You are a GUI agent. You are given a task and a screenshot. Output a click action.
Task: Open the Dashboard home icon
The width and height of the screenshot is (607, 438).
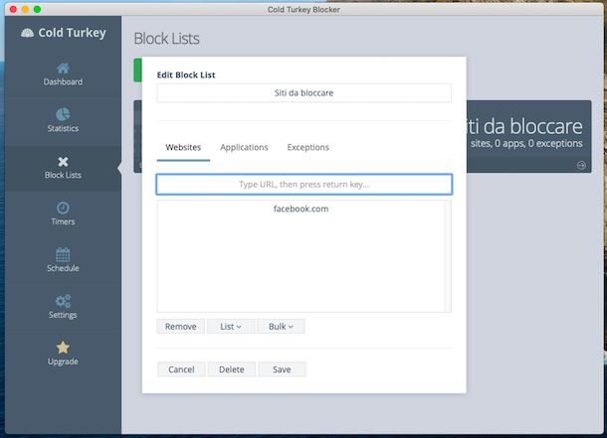[x=63, y=68]
